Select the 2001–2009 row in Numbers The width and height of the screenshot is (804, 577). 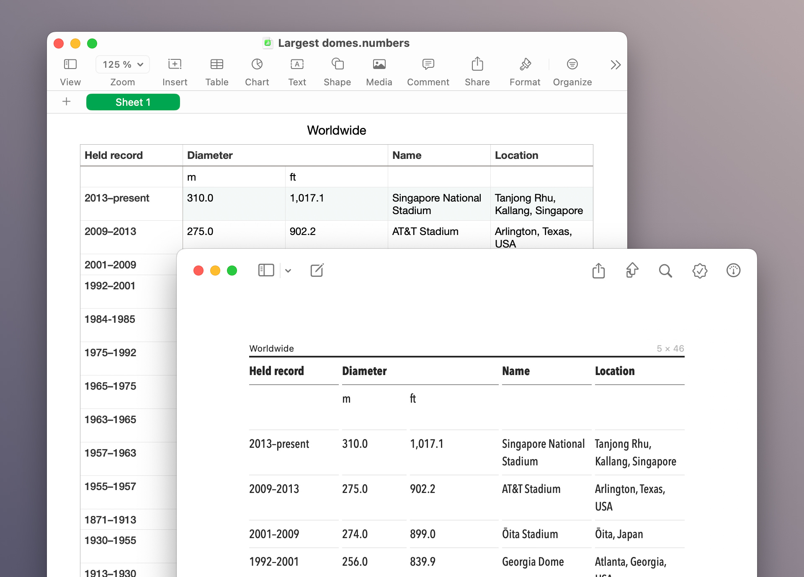[129, 265]
